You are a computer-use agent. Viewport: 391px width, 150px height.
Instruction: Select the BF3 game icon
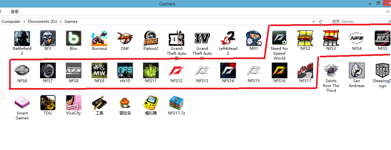[x=48, y=38]
